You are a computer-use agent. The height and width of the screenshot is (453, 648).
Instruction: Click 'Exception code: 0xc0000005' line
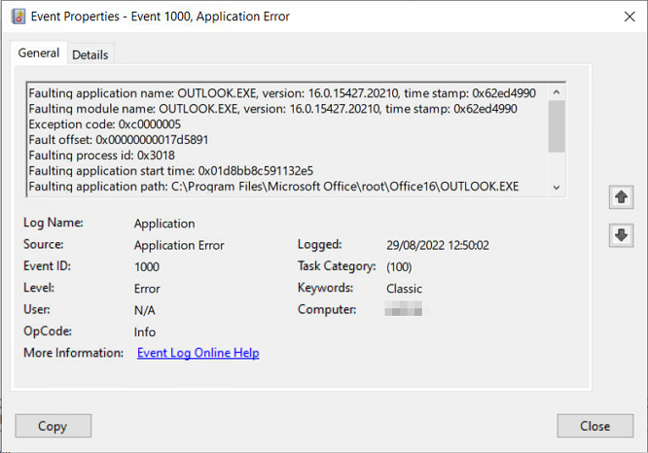[x=104, y=124]
